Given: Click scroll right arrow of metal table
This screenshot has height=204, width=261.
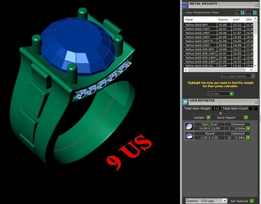Looking at the screenshot, I should tap(251, 70).
